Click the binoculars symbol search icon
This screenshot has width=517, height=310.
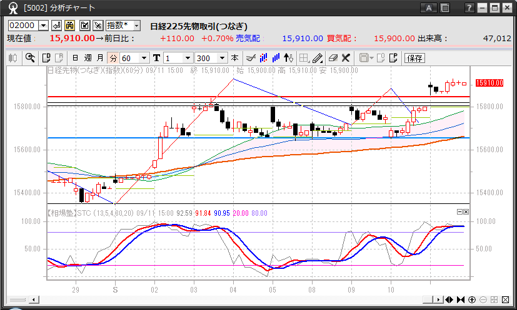tap(70, 26)
